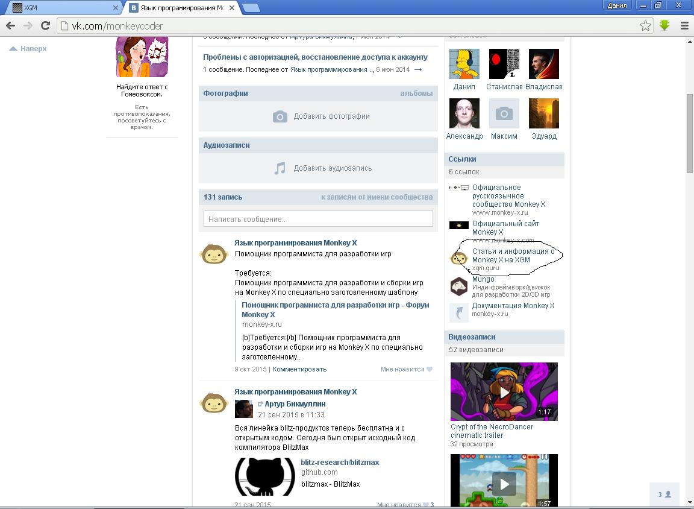Open Статьи и информация о Monkey X link
Image resolution: width=694 pixels, height=509 pixels.
coord(513,255)
